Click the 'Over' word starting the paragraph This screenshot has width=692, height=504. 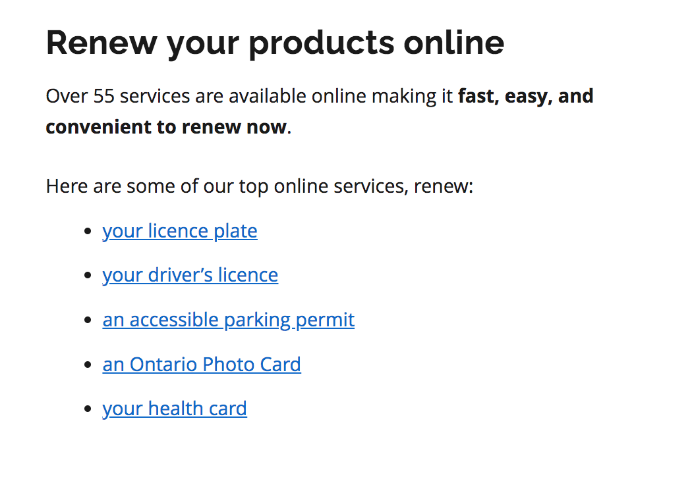click(x=67, y=97)
